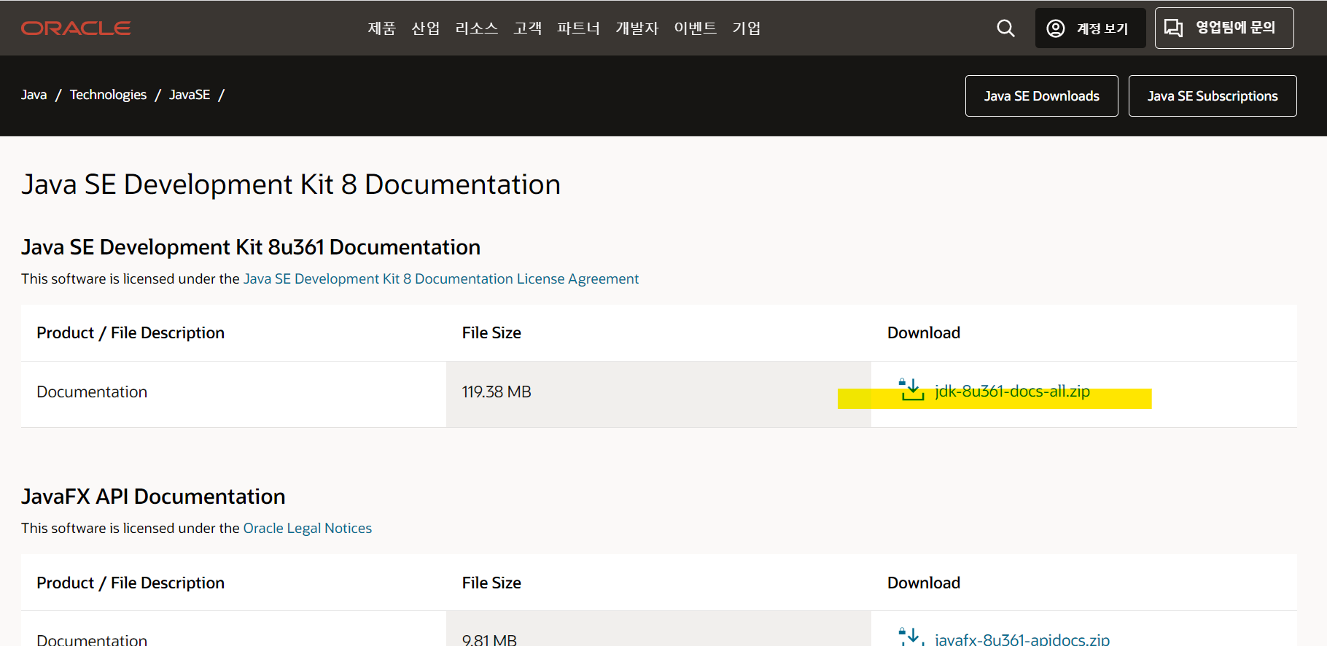The image size is (1327, 646).
Task: Click the Java SE Development Kit 8u361 Documentation heading
Action: pyautogui.click(x=251, y=247)
